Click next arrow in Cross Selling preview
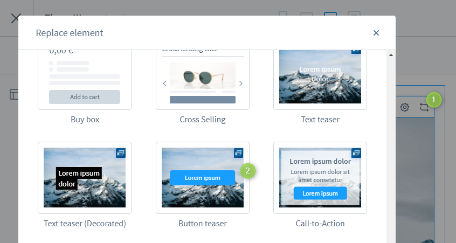The width and height of the screenshot is (456, 243). pyautogui.click(x=240, y=84)
